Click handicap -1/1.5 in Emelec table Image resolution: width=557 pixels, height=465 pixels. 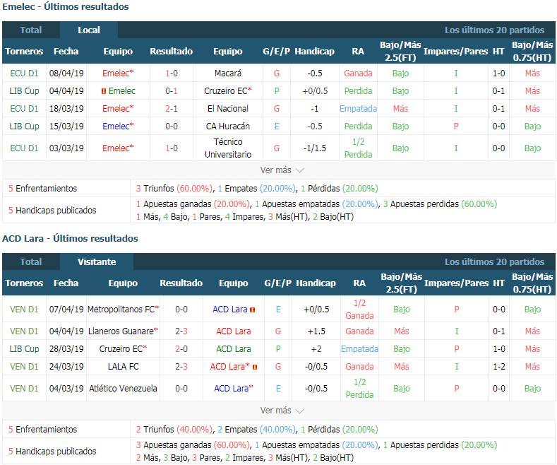pyautogui.click(x=315, y=148)
